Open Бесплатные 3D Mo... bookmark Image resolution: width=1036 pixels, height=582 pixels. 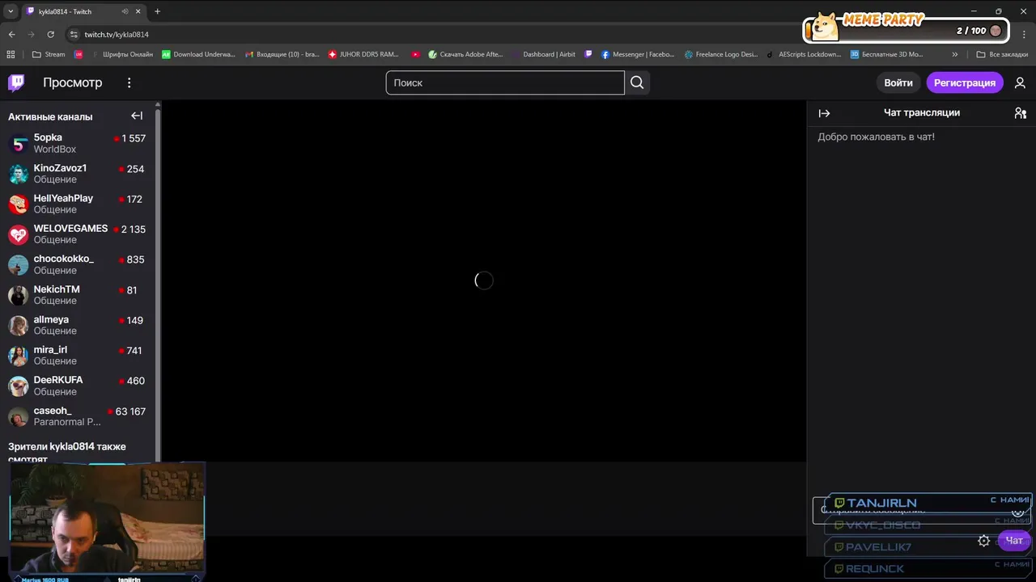pos(887,54)
